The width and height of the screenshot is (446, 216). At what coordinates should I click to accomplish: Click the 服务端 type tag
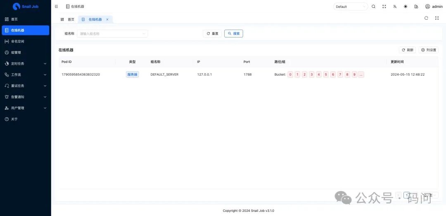coord(132,74)
